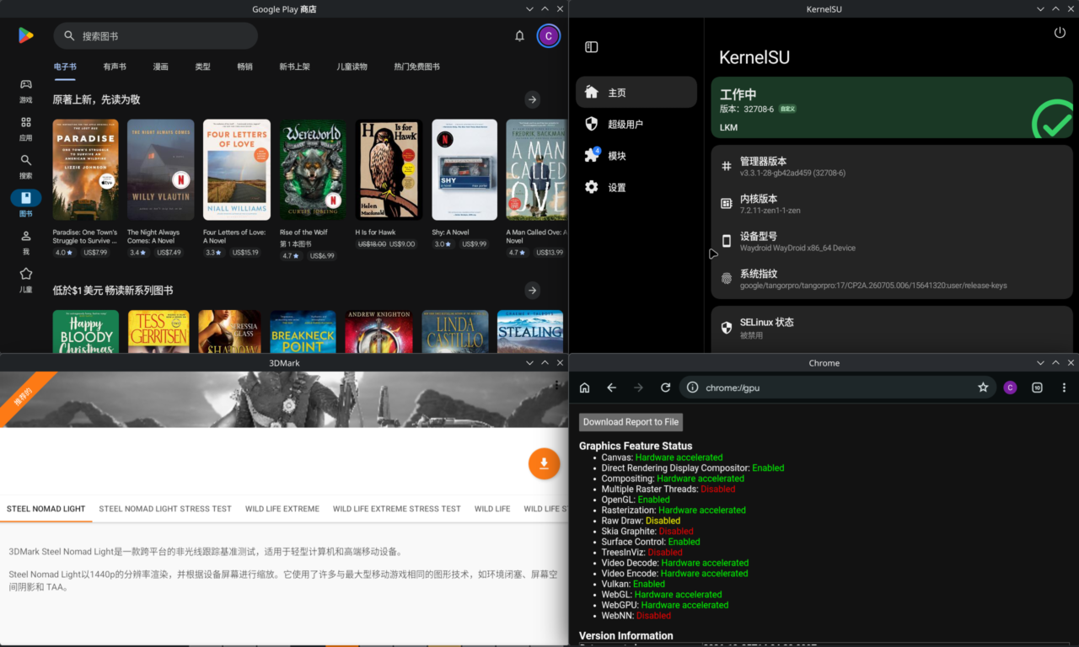Open H Is for Hawk book cover
Viewport: 1079px width, 647px height.
pos(389,170)
